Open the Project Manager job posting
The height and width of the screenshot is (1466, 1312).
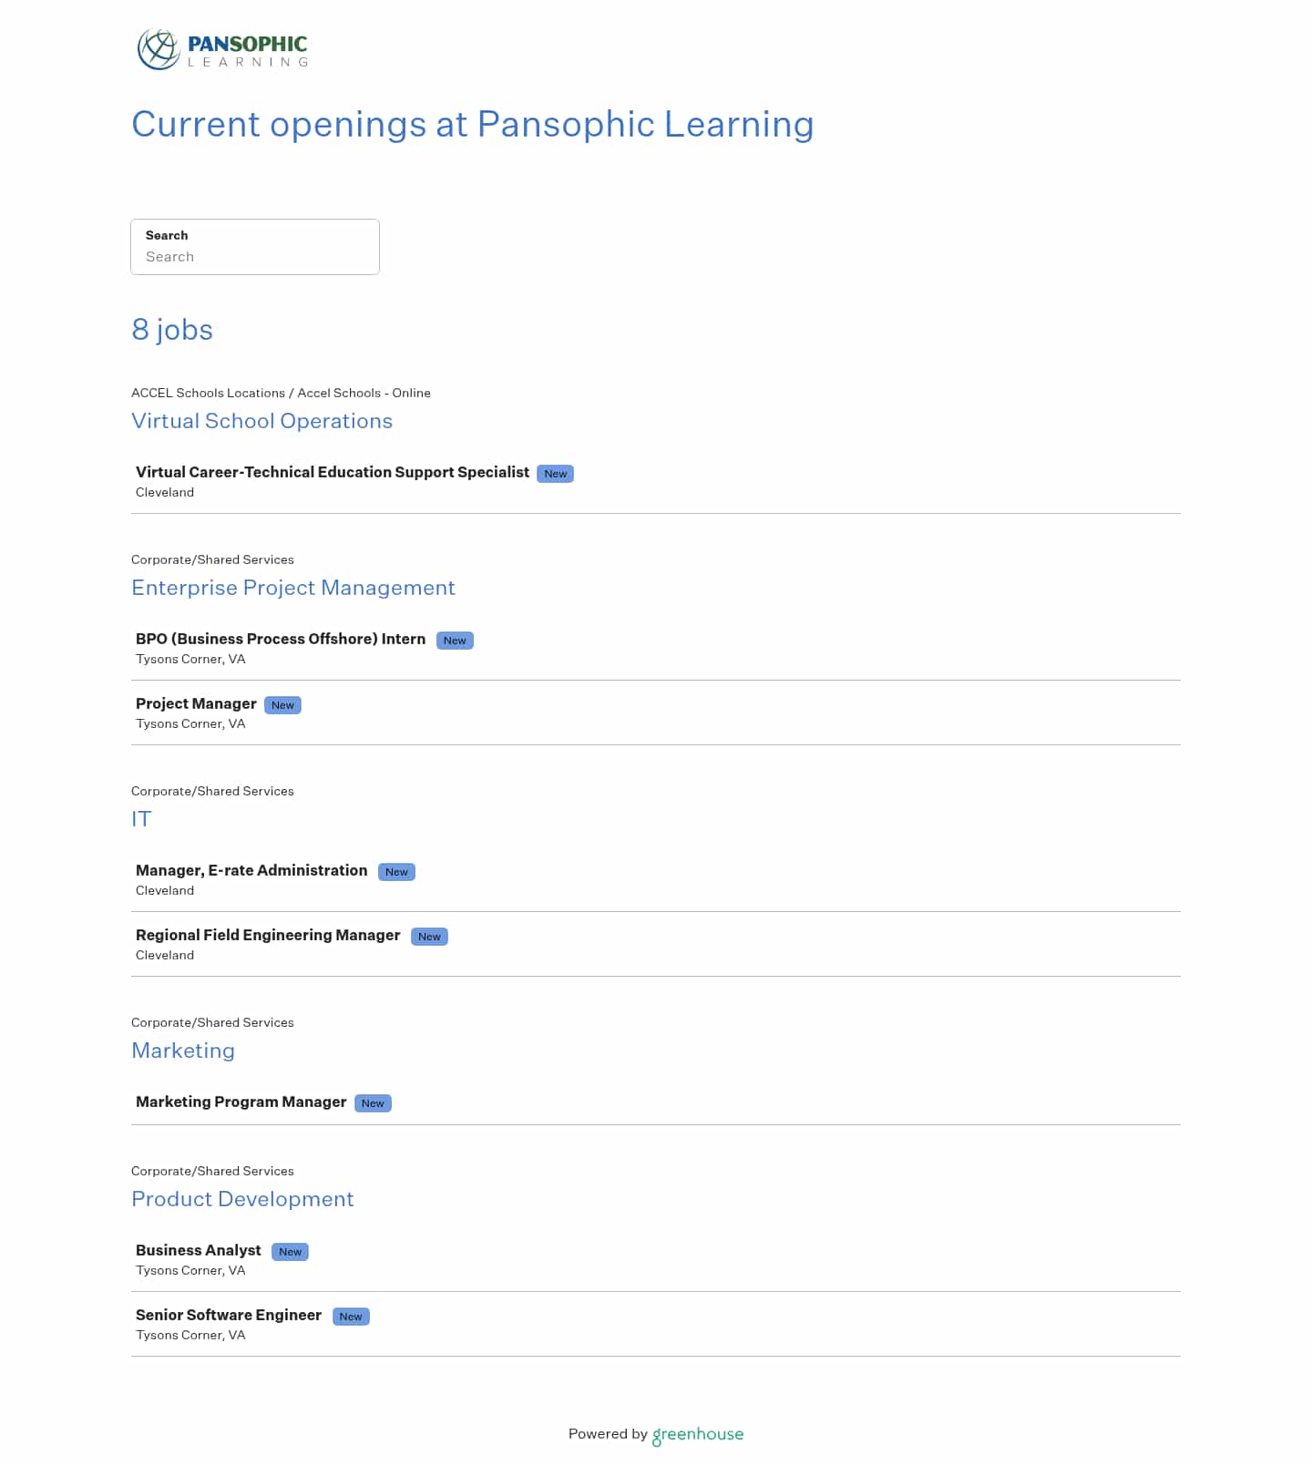196,703
